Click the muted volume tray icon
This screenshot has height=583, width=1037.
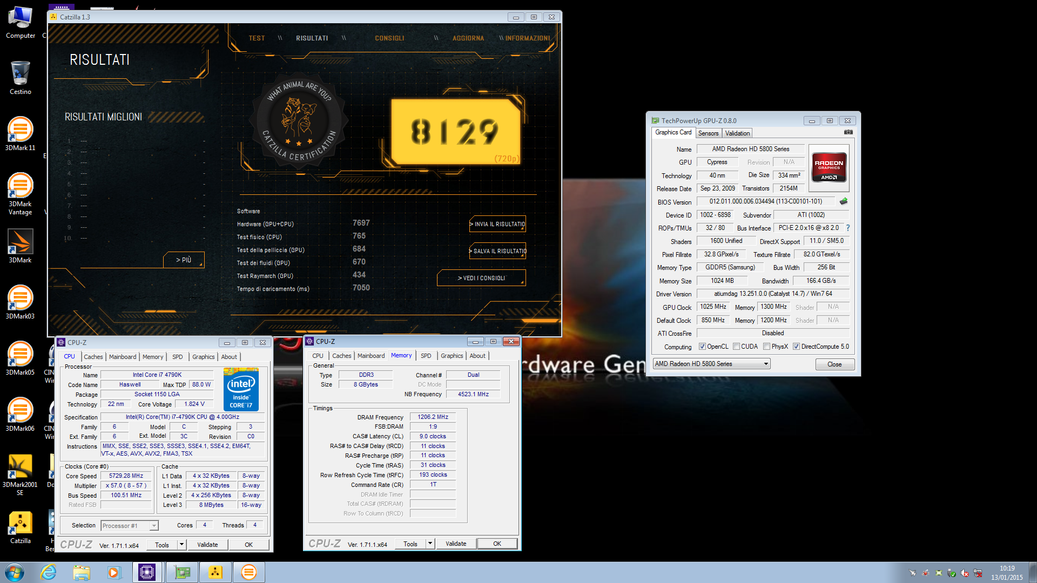pyautogui.click(x=965, y=573)
